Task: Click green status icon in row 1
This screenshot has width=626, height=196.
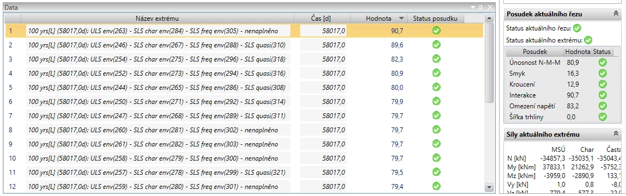Action: coord(436,30)
